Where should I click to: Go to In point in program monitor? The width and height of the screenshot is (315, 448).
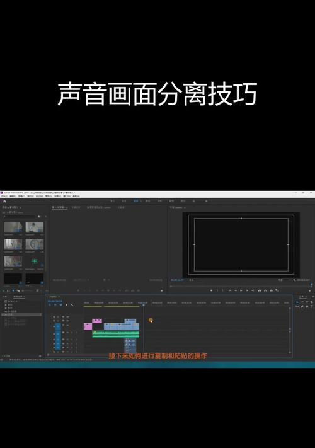[229, 290]
